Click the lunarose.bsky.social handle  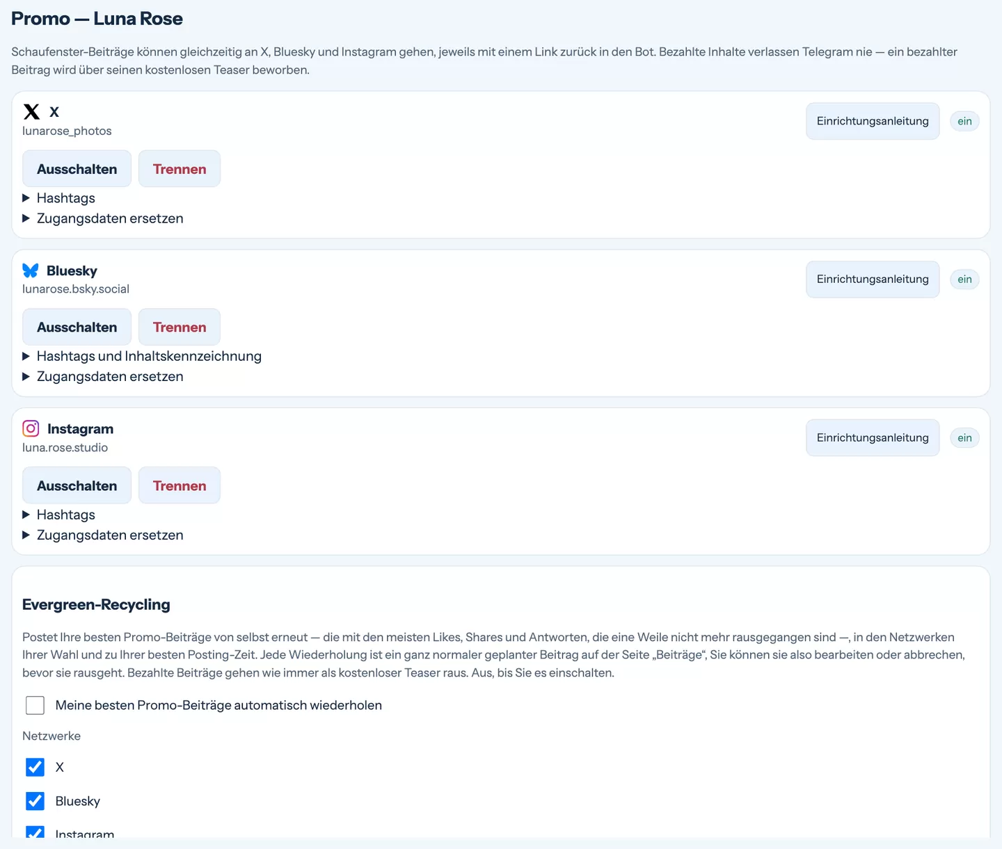(x=76, y=289)
